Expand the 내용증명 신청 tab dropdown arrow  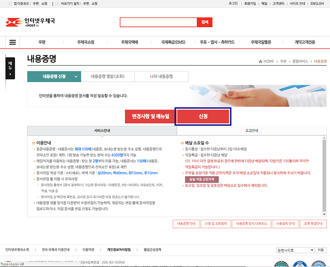pyautogui.click(x=76, y=77)
